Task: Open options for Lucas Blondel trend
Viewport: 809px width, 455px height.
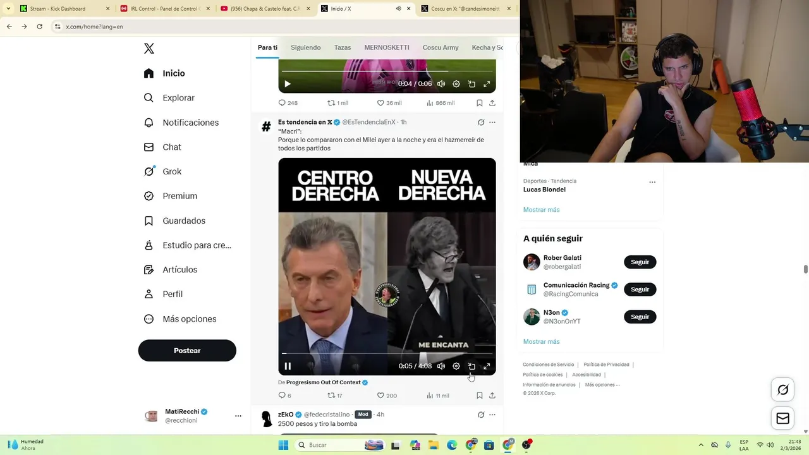Action: click(652, 182)
